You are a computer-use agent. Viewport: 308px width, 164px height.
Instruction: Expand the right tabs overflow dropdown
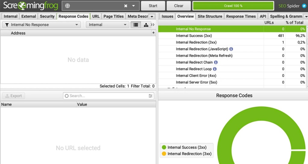point(306,16)
